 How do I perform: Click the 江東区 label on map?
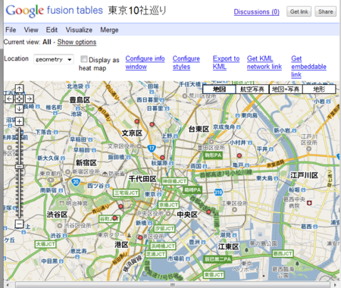tap(228, 246)
